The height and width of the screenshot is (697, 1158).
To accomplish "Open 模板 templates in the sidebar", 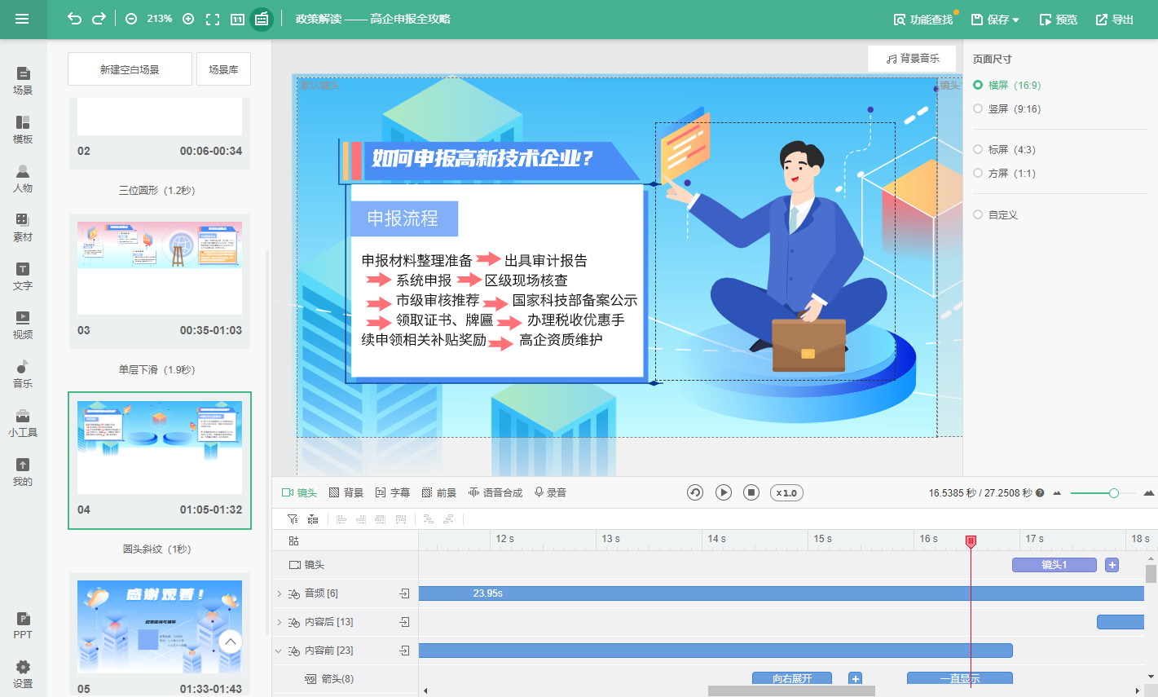I will tap(23, 129).
